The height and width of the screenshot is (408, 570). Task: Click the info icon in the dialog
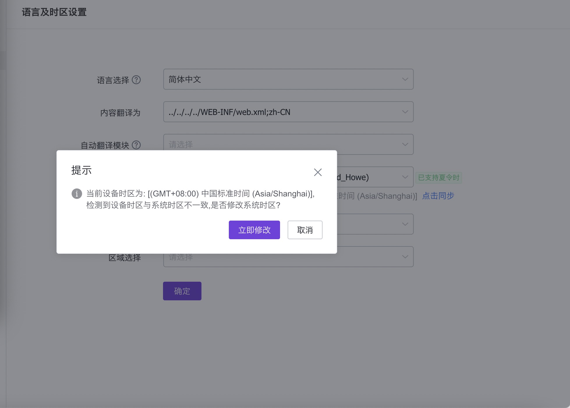point(77,194)
